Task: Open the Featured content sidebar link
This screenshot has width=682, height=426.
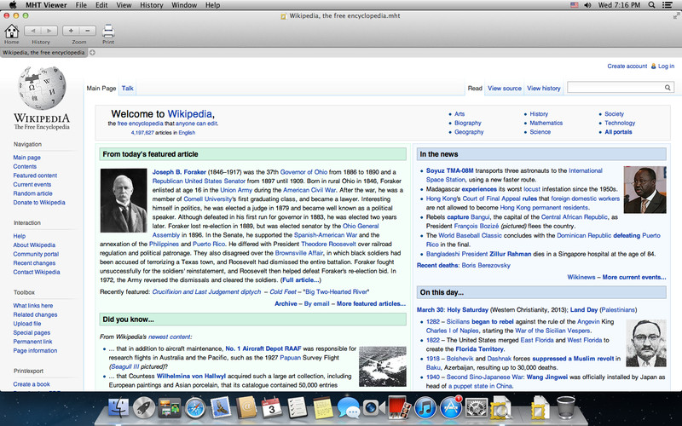Action: pos(35,176)
